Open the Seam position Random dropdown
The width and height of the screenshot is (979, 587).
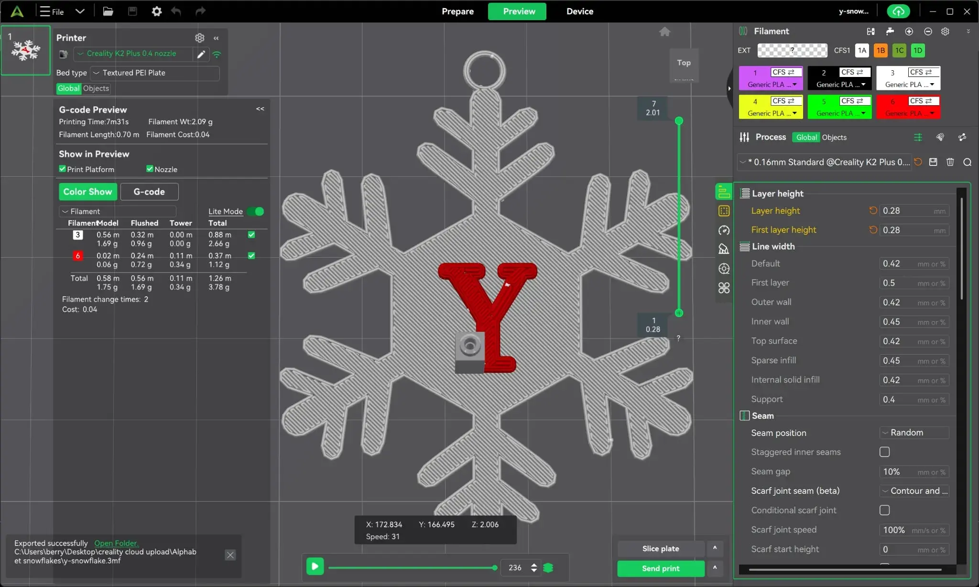click(914, 433)
